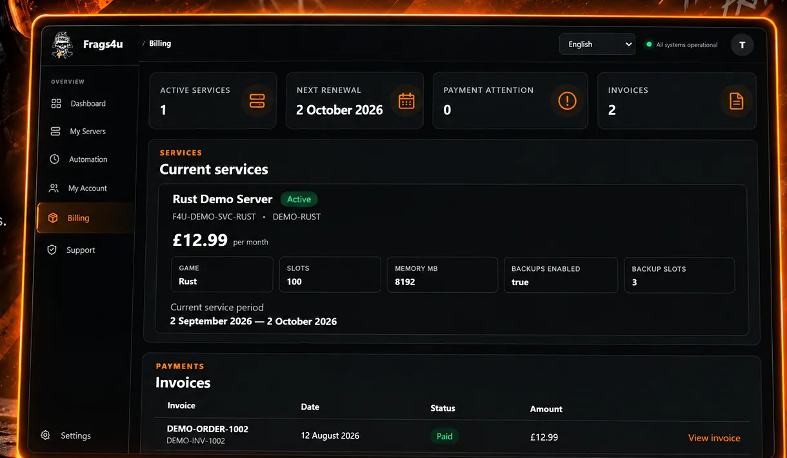Click View invoice for DEMO-ORDER-1002
The height and width of the screenshot is (458, 787).
tap(714, 437)
